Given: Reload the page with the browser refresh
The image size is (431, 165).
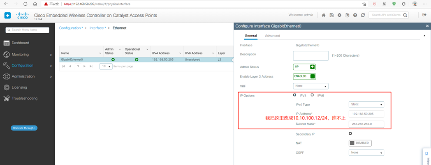Looking at the screenshot, I should [25, 4].
